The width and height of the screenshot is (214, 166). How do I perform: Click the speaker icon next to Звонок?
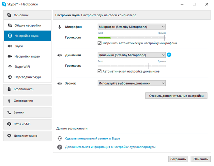(x=60, y=84)
